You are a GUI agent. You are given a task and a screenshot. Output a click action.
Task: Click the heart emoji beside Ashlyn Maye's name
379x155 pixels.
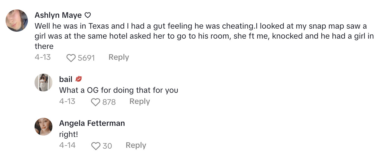tap(88, 15)
